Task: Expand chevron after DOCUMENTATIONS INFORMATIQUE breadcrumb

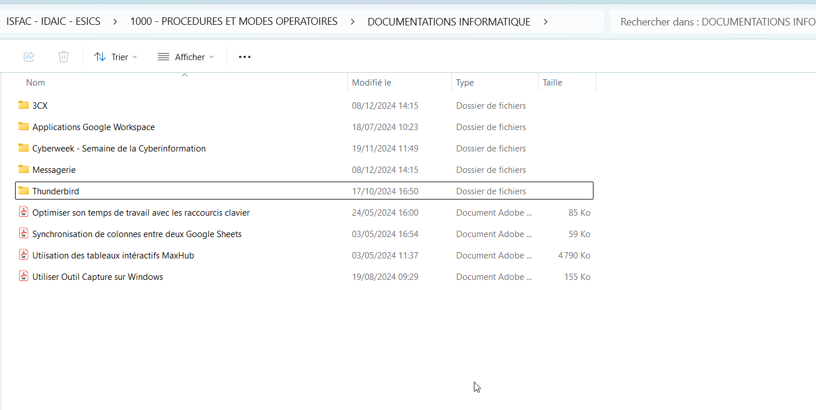Action: (x=546, y=22)
